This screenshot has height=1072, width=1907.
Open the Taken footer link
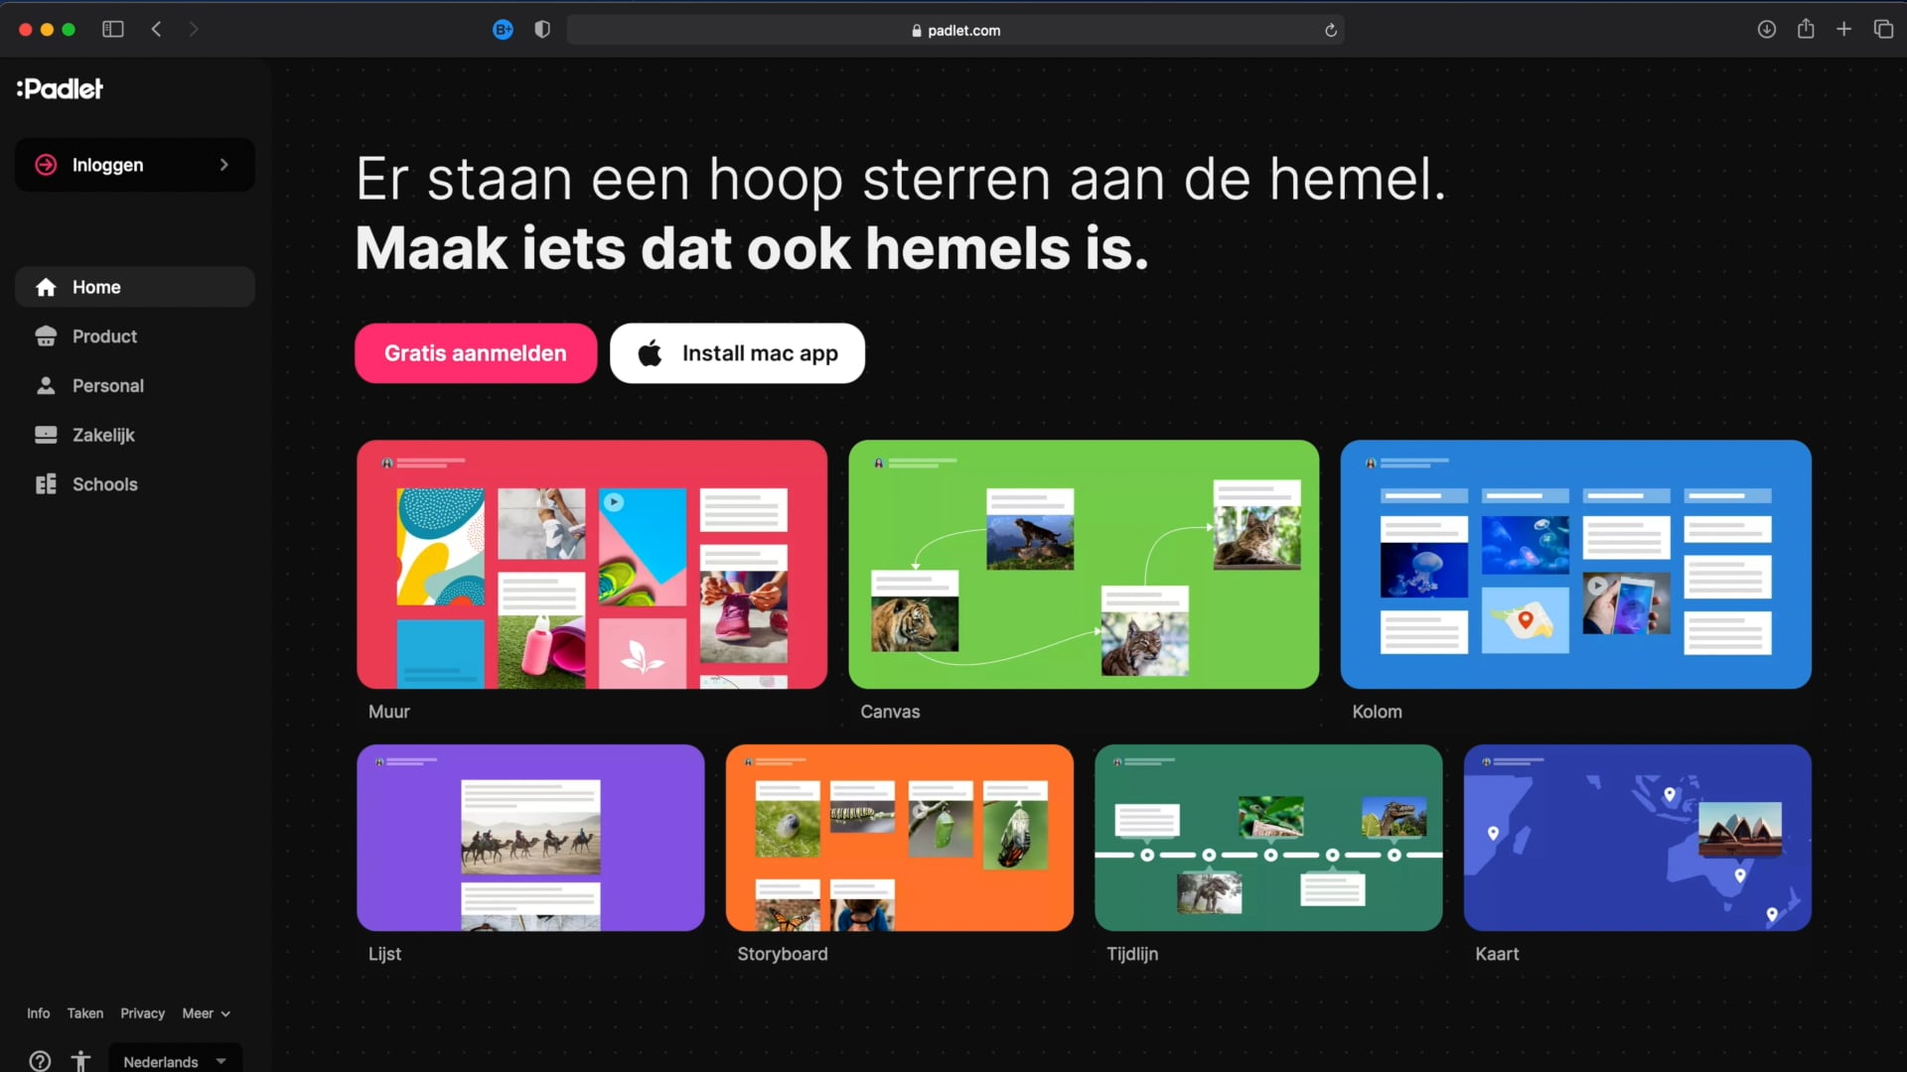[x=85, y=1013]
